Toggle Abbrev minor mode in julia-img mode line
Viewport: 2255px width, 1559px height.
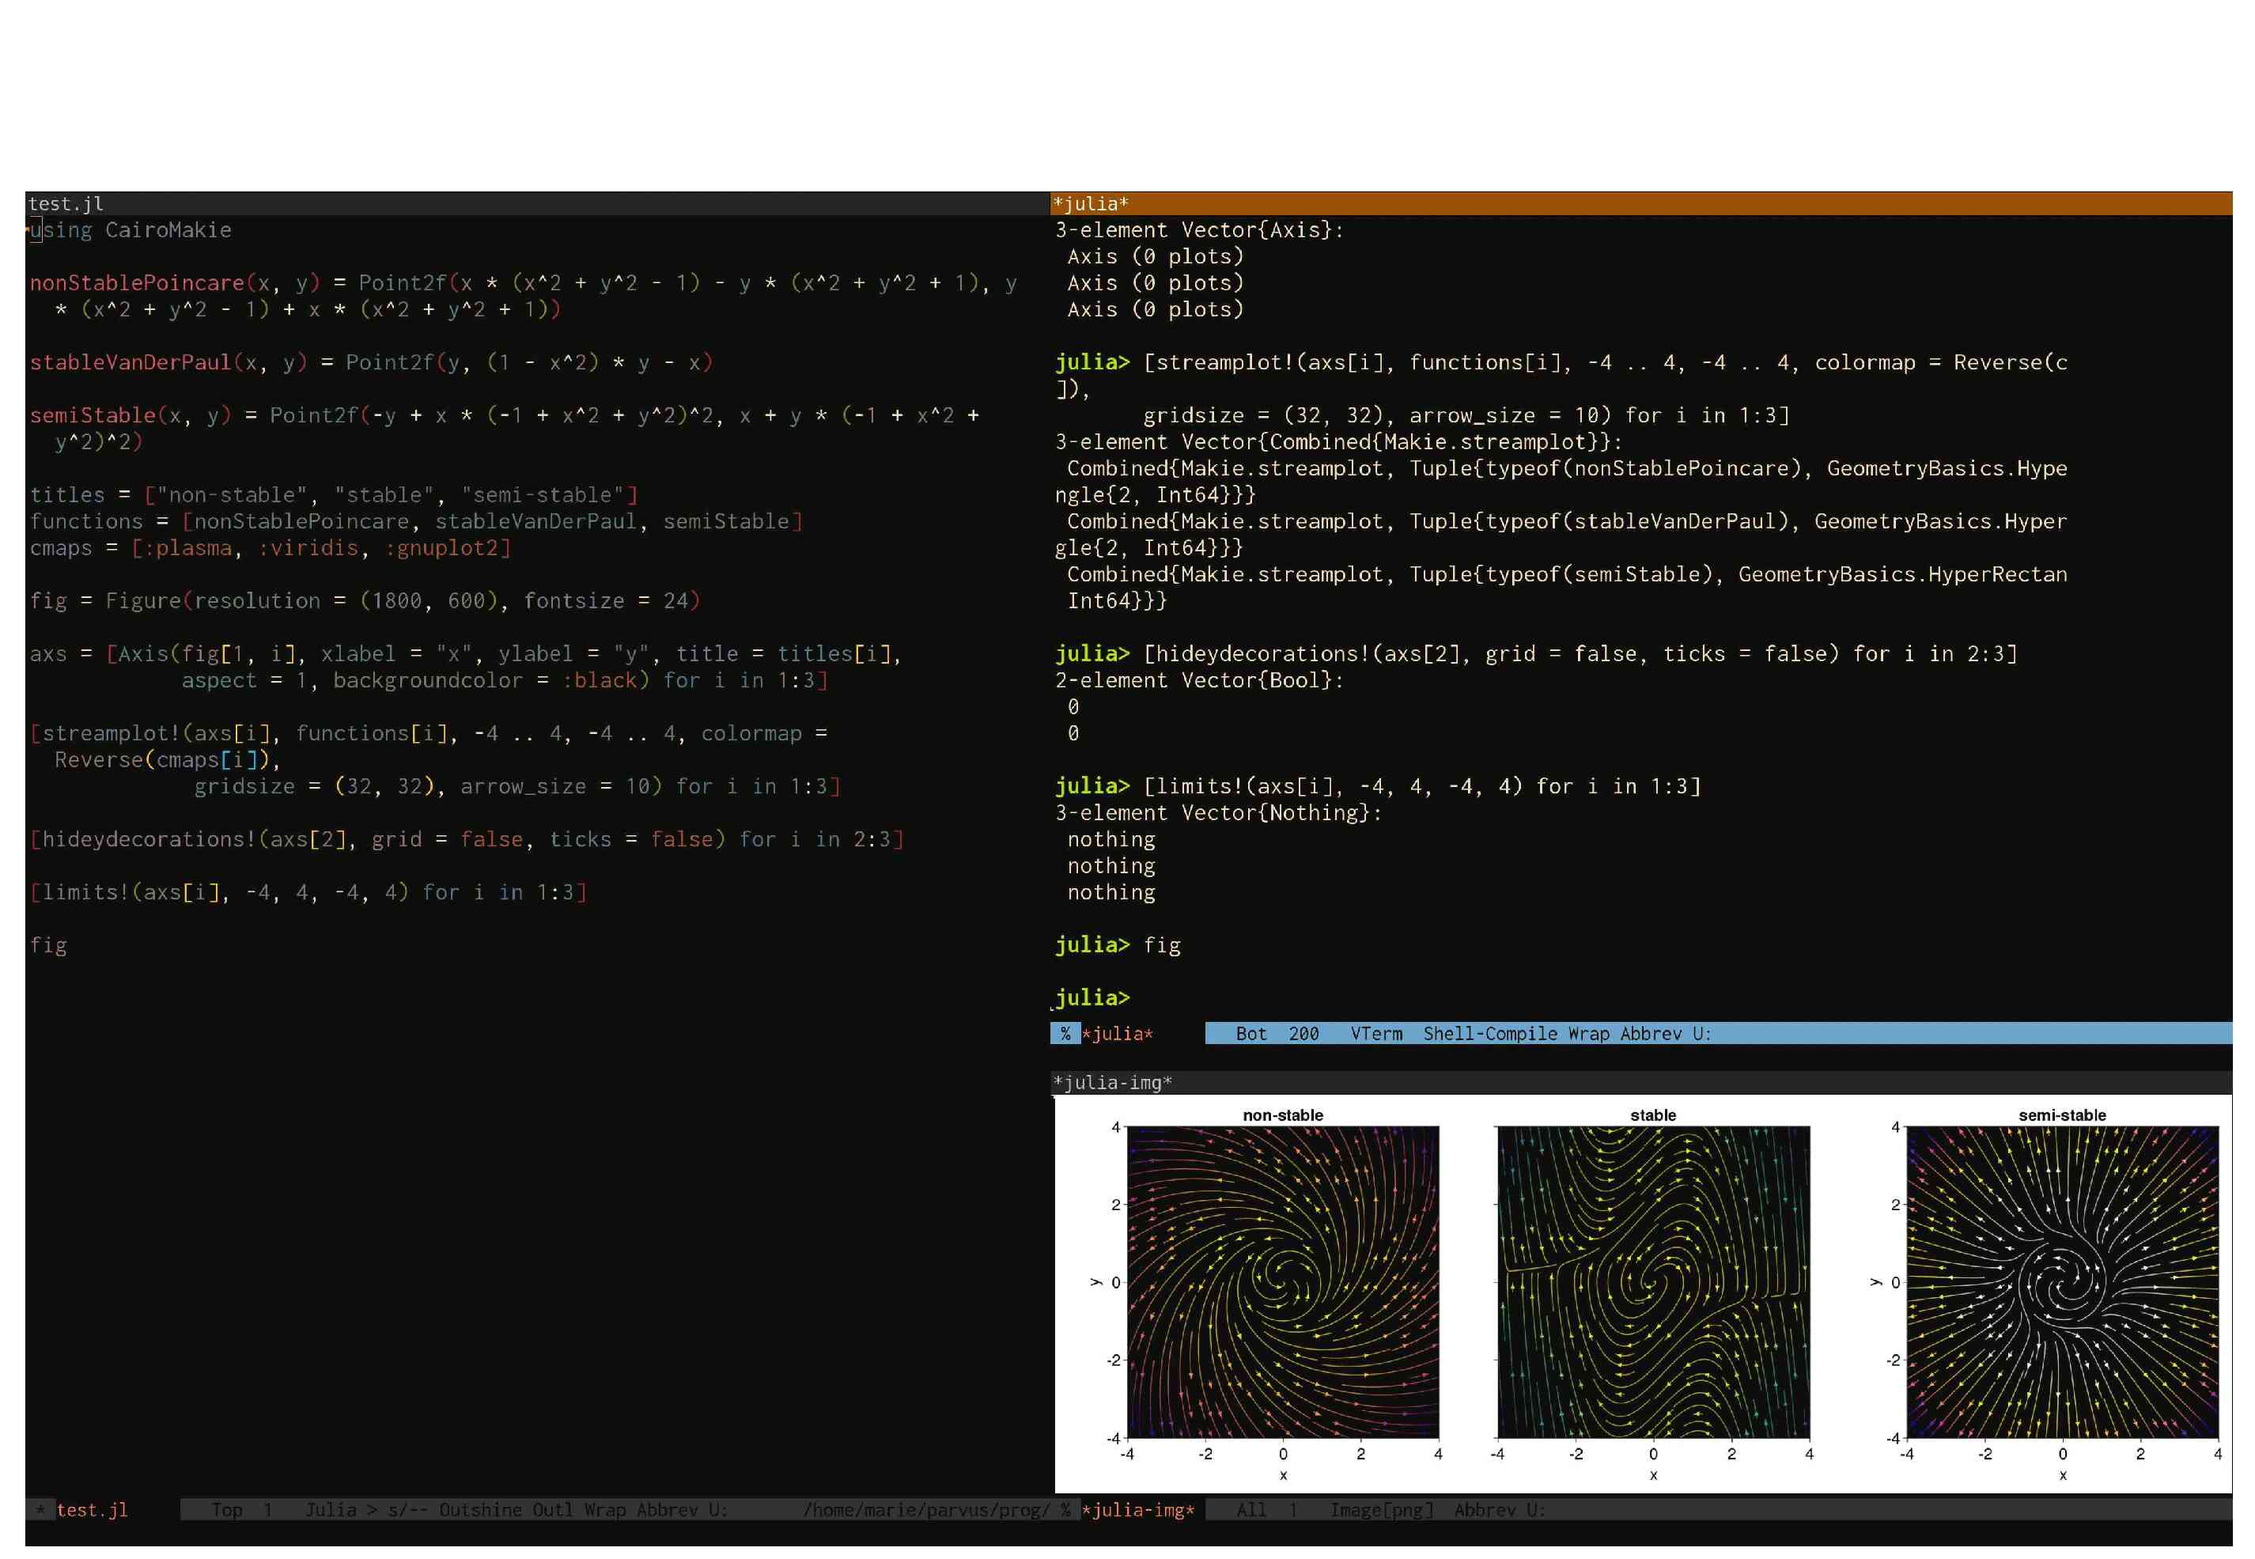click(1485, 1510)
